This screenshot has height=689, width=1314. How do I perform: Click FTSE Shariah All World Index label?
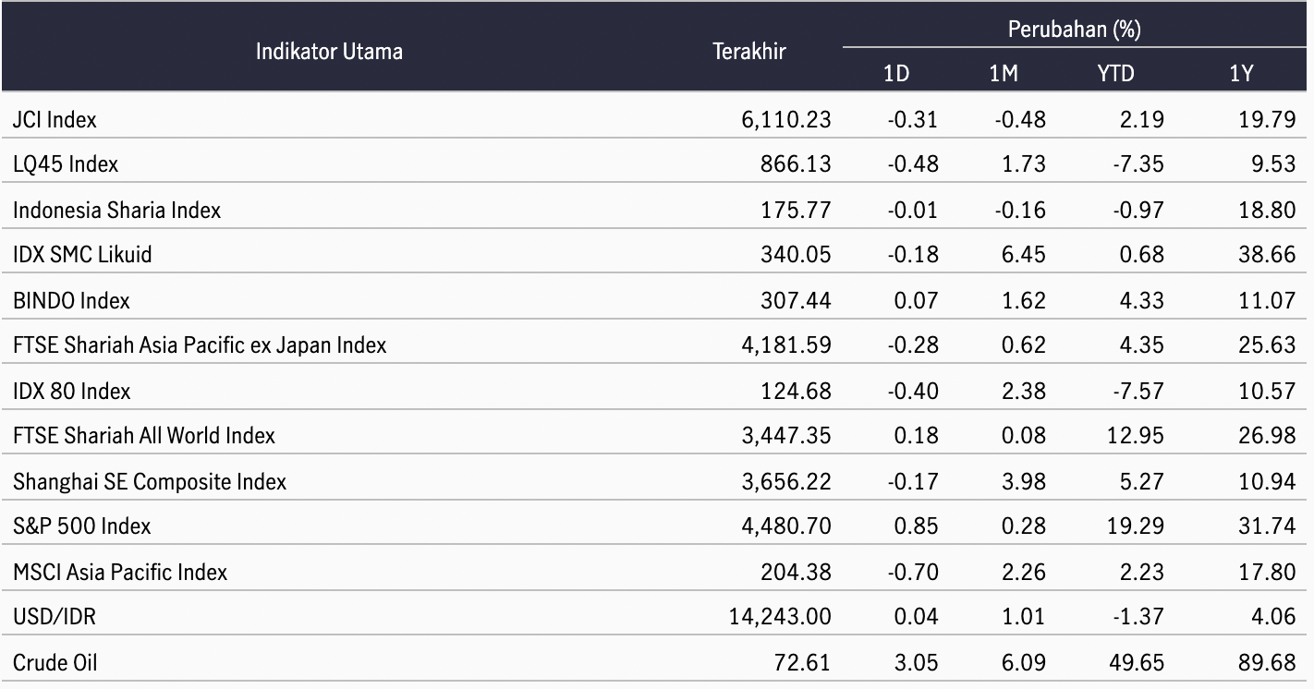tap(144, 435)
